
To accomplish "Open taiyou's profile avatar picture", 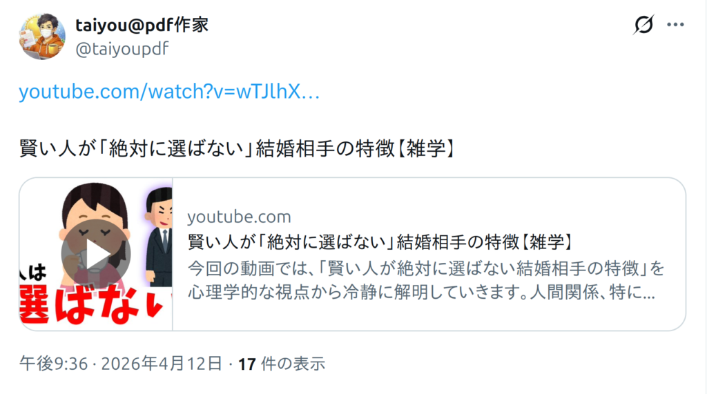I will pos(42,37).
